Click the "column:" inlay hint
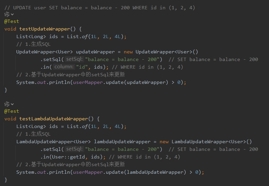Image resolution: width=269 pixels, height=186 pixels. (x=64, y=67)
